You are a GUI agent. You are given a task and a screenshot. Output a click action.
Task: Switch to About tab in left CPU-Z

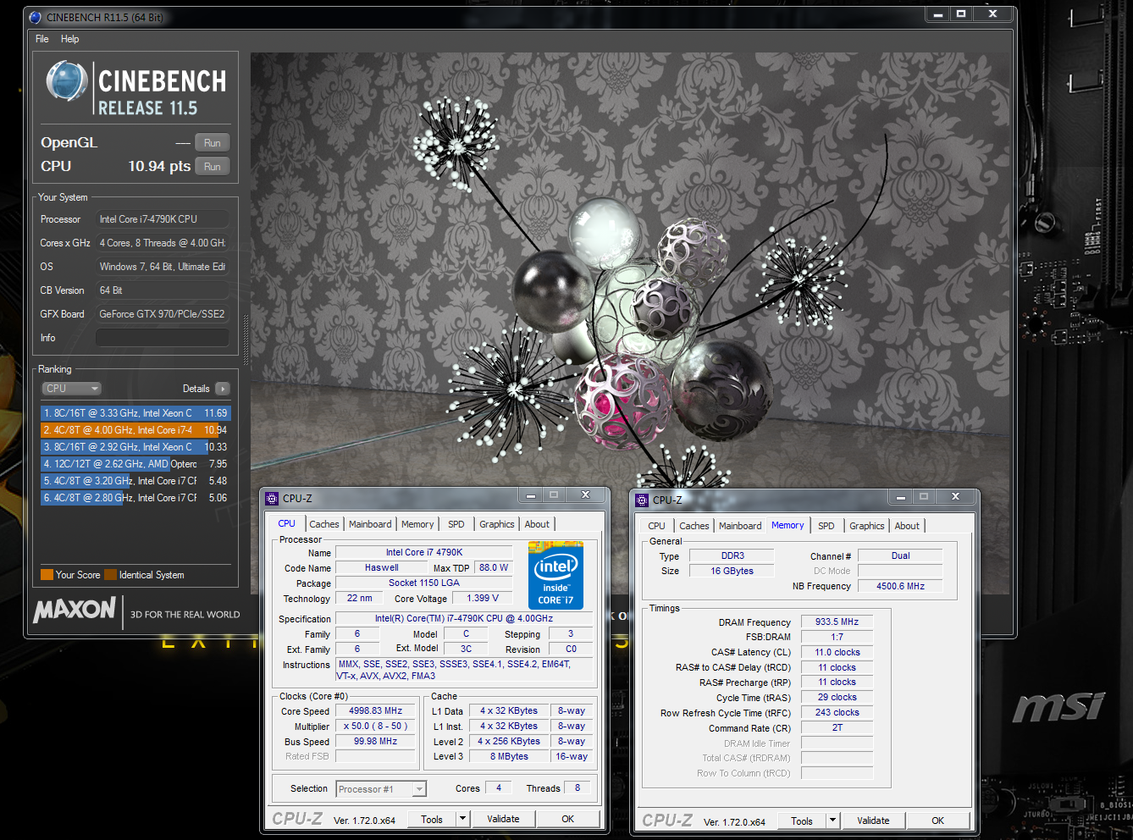537,524
